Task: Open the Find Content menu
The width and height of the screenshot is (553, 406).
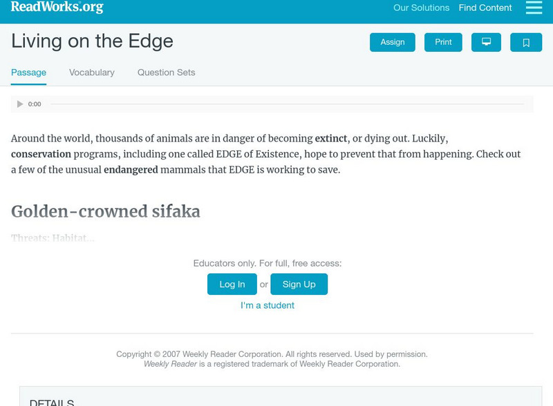Action: click(483, 8)
